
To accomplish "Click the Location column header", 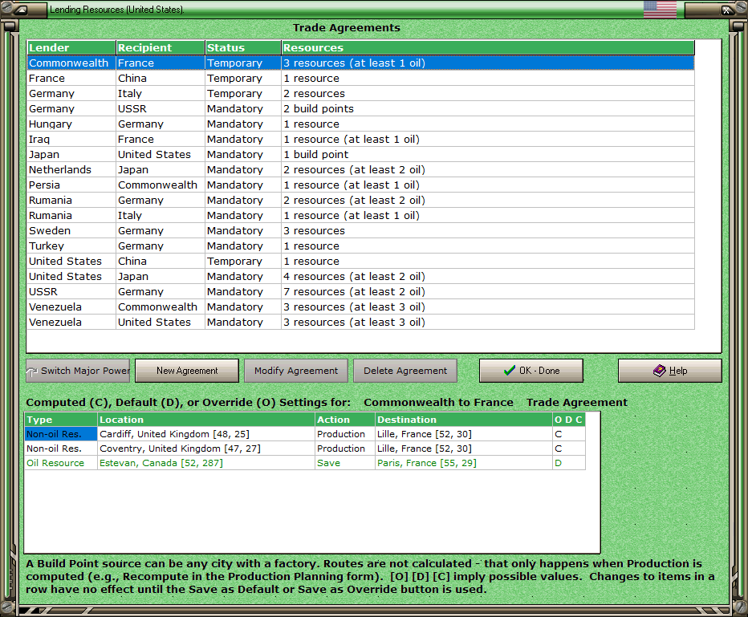I will [206, 420].
